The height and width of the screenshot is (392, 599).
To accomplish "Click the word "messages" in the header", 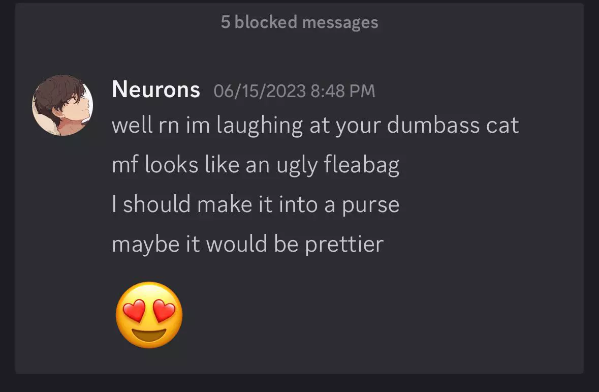I will click(x=340, y=23).
